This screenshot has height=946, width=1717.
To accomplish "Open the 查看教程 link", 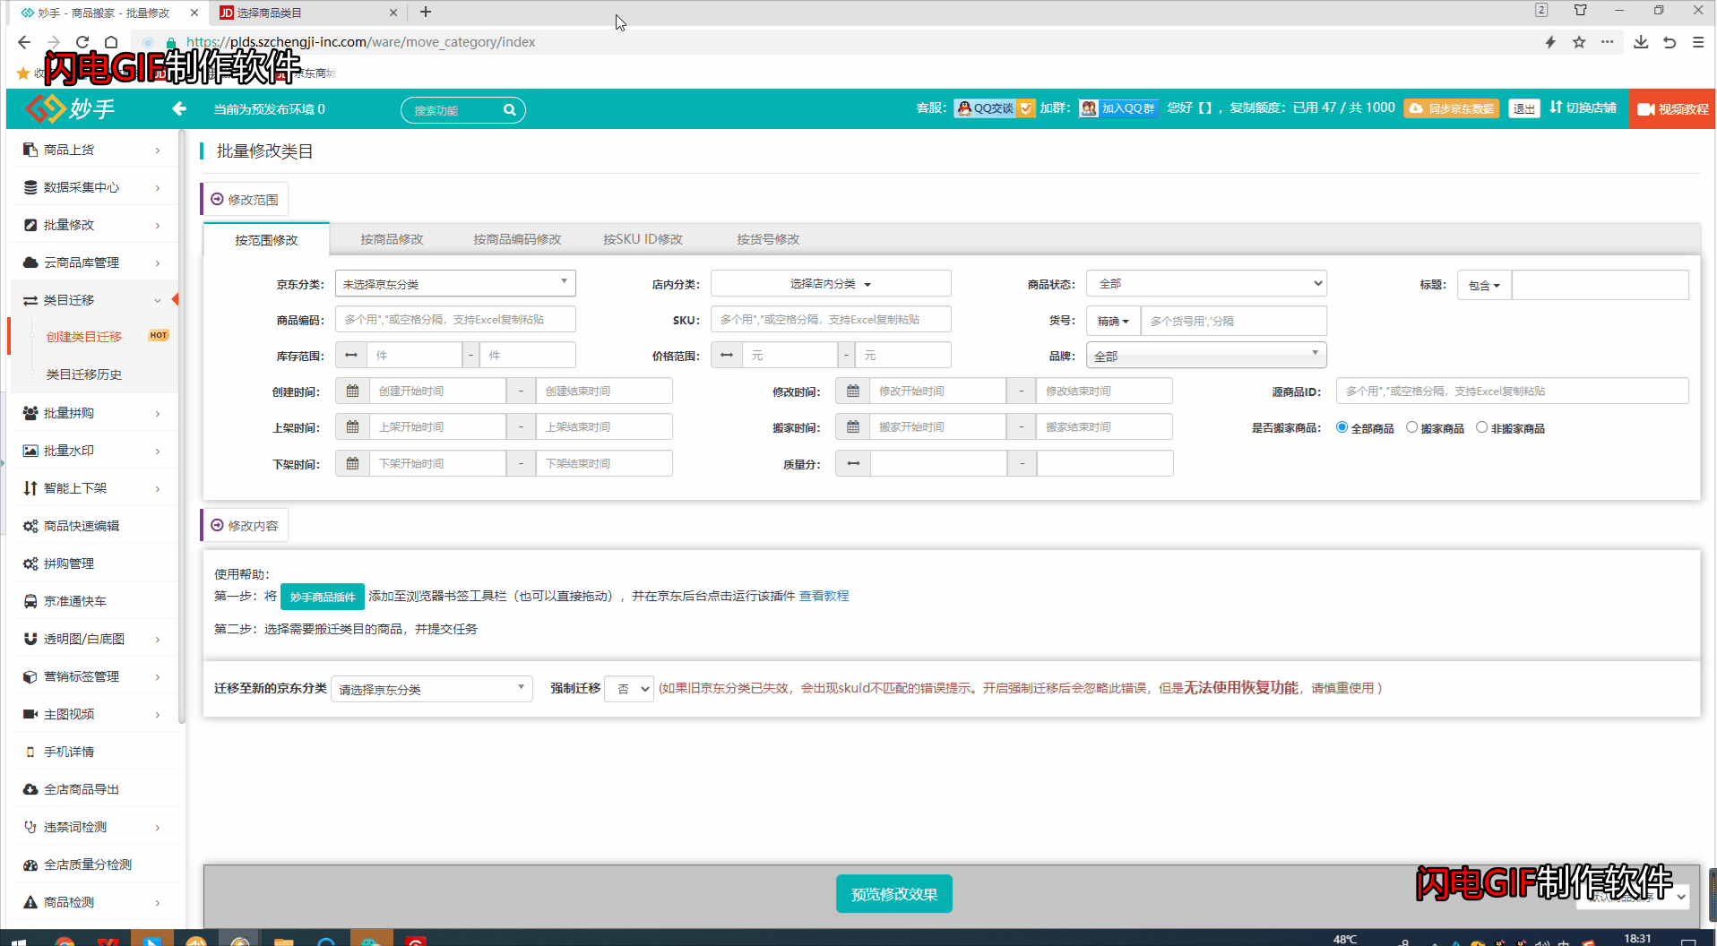I will [x=824, y=596].
